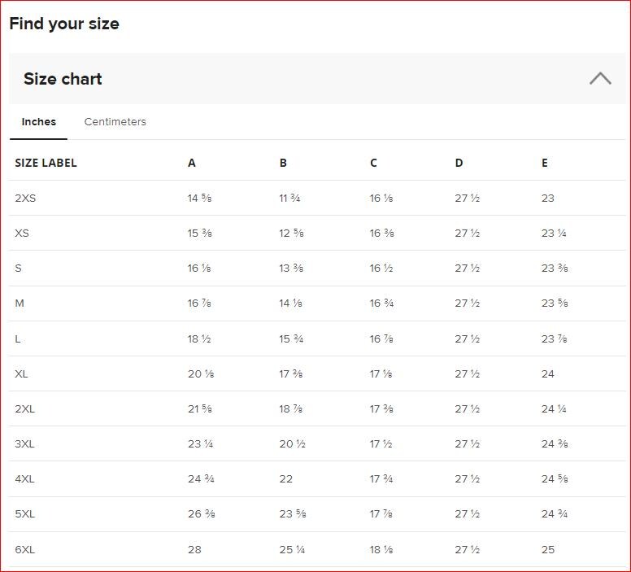Click column header D
The width and height of the screenshot is (631, 572).
click(459, 163)
